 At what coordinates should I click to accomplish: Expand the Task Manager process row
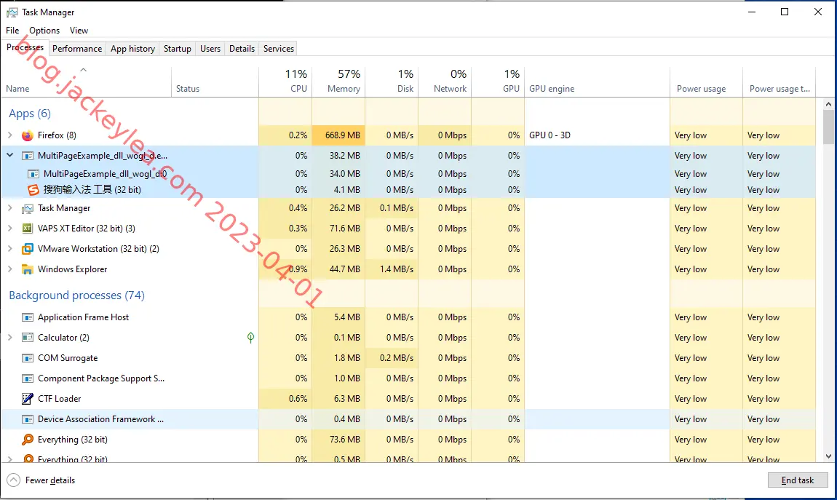9,207
